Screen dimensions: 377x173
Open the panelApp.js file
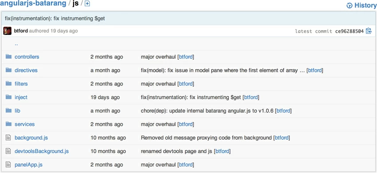click(29, 165)
